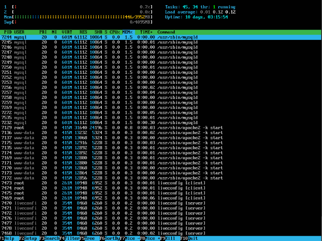The height and width of the screenshot is (241, 322).
Task: Sort by the TIME+ column header
Action: pos(146,32)
